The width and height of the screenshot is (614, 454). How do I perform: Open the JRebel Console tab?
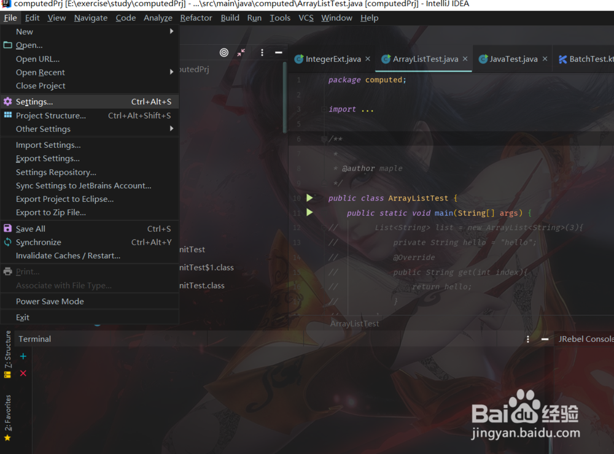586,339
